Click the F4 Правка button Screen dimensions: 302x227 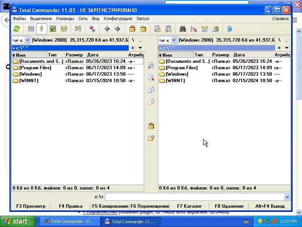[71, 206]
